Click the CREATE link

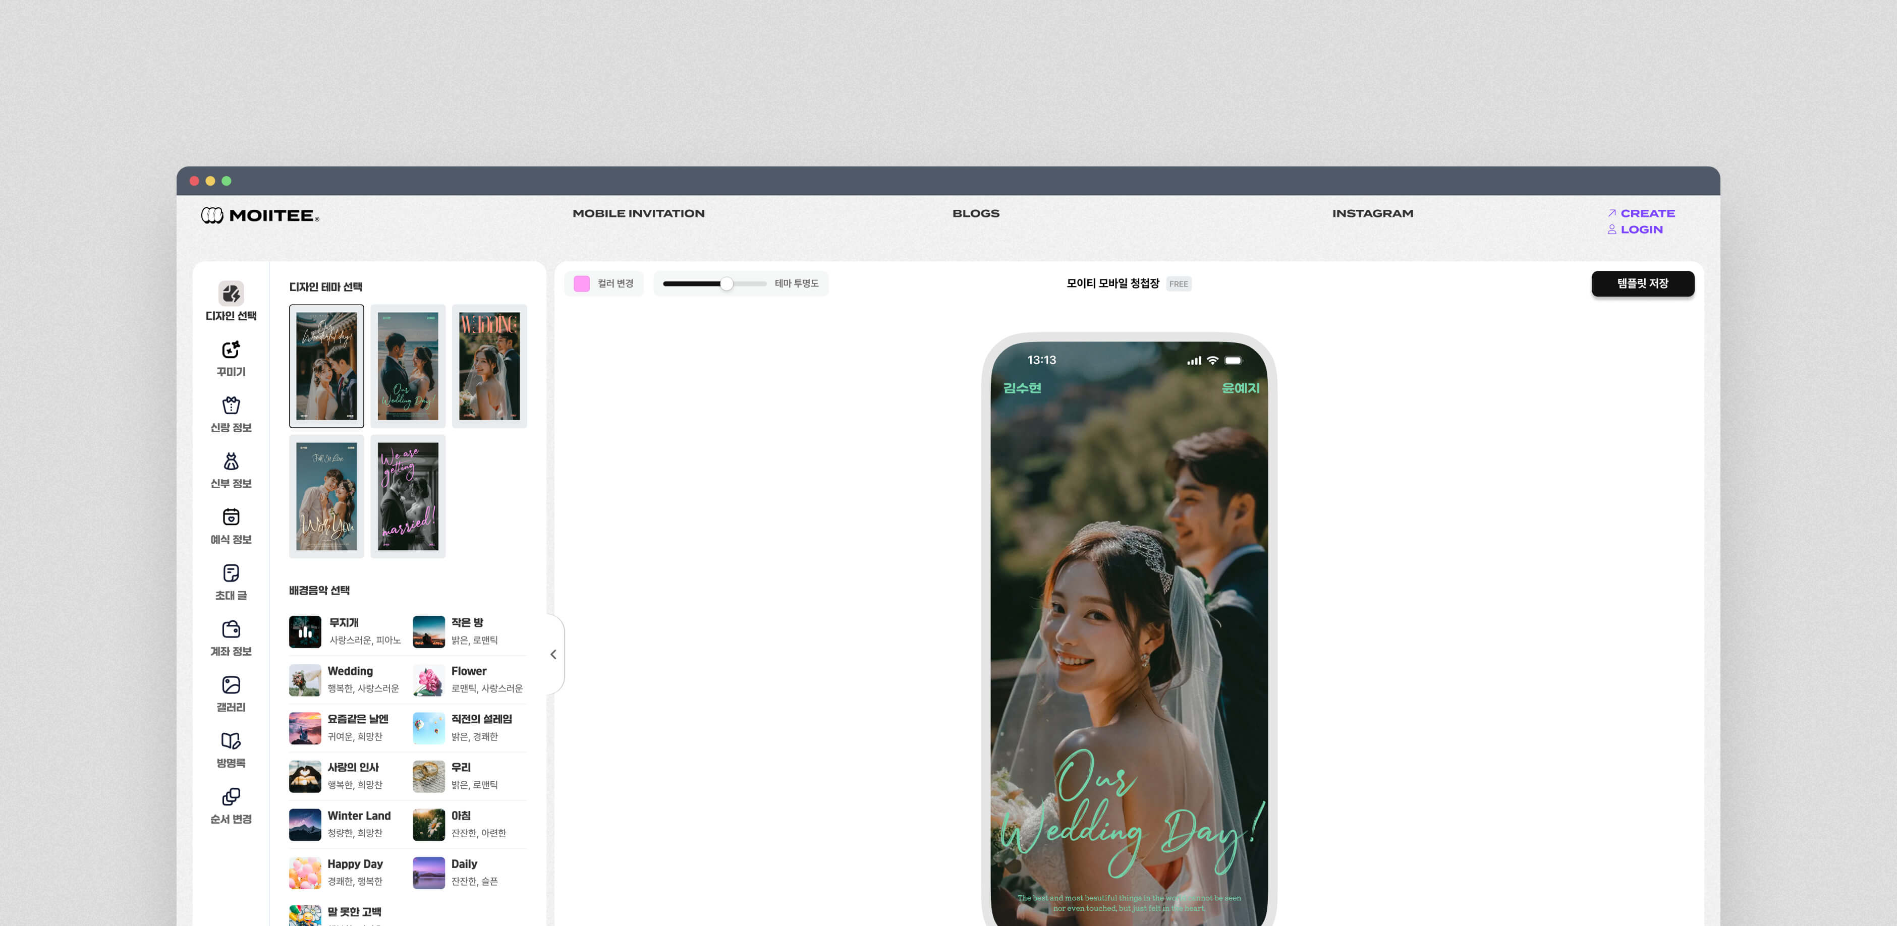pos(1647,213)
